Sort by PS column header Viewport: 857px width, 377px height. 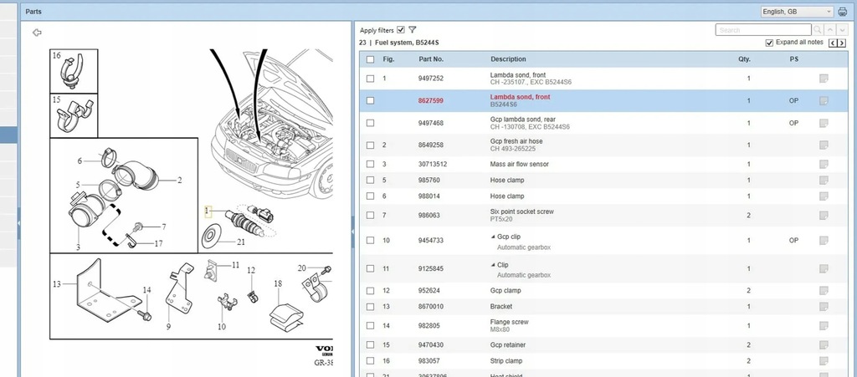[793, 59]
